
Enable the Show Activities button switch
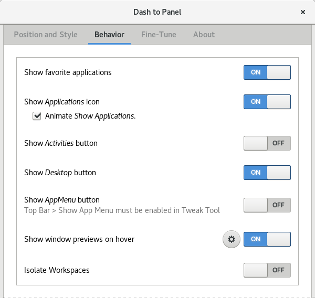[x=267, y=143]
